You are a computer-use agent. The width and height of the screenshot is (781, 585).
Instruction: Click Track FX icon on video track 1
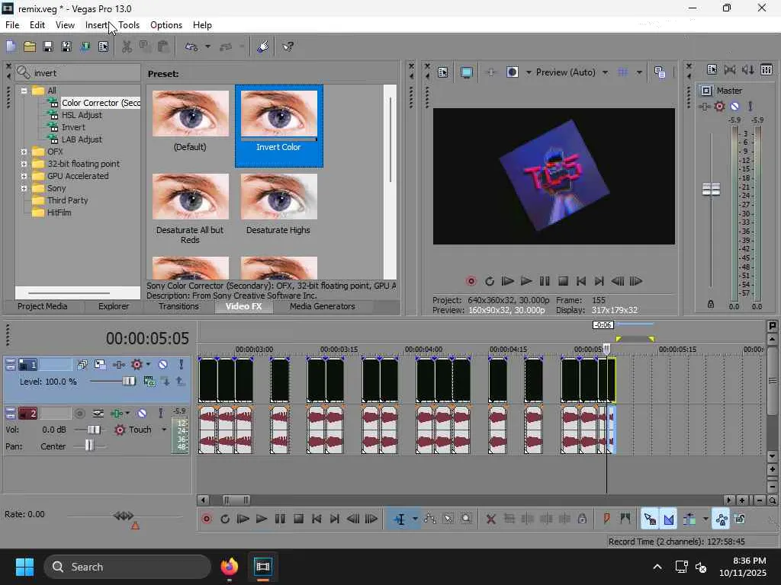point(118,365)
